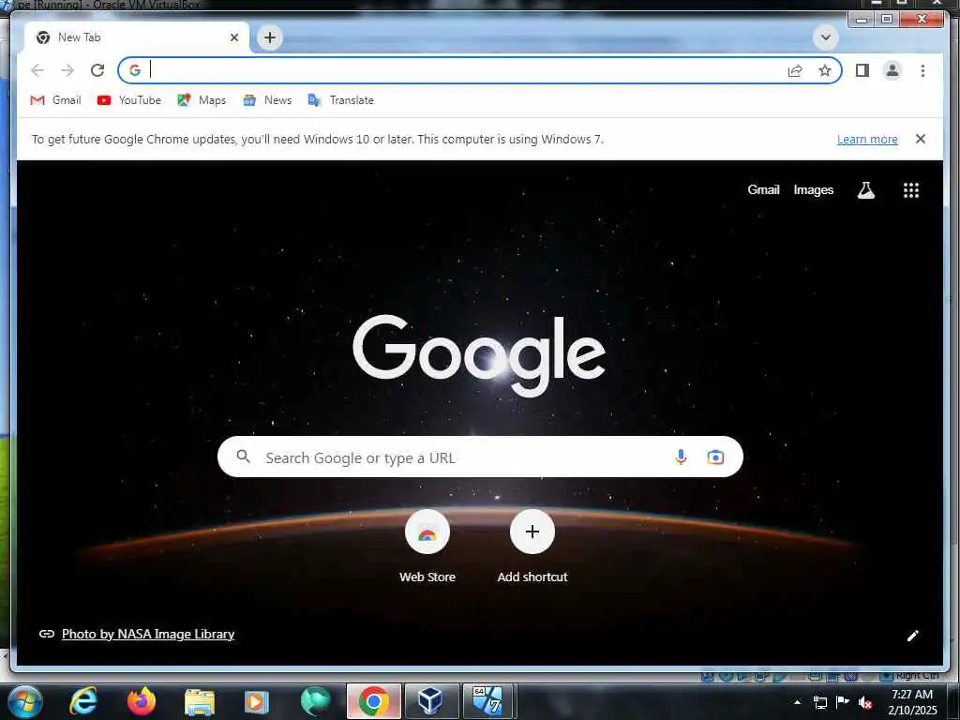Open the Gmail bookmark

55,99
